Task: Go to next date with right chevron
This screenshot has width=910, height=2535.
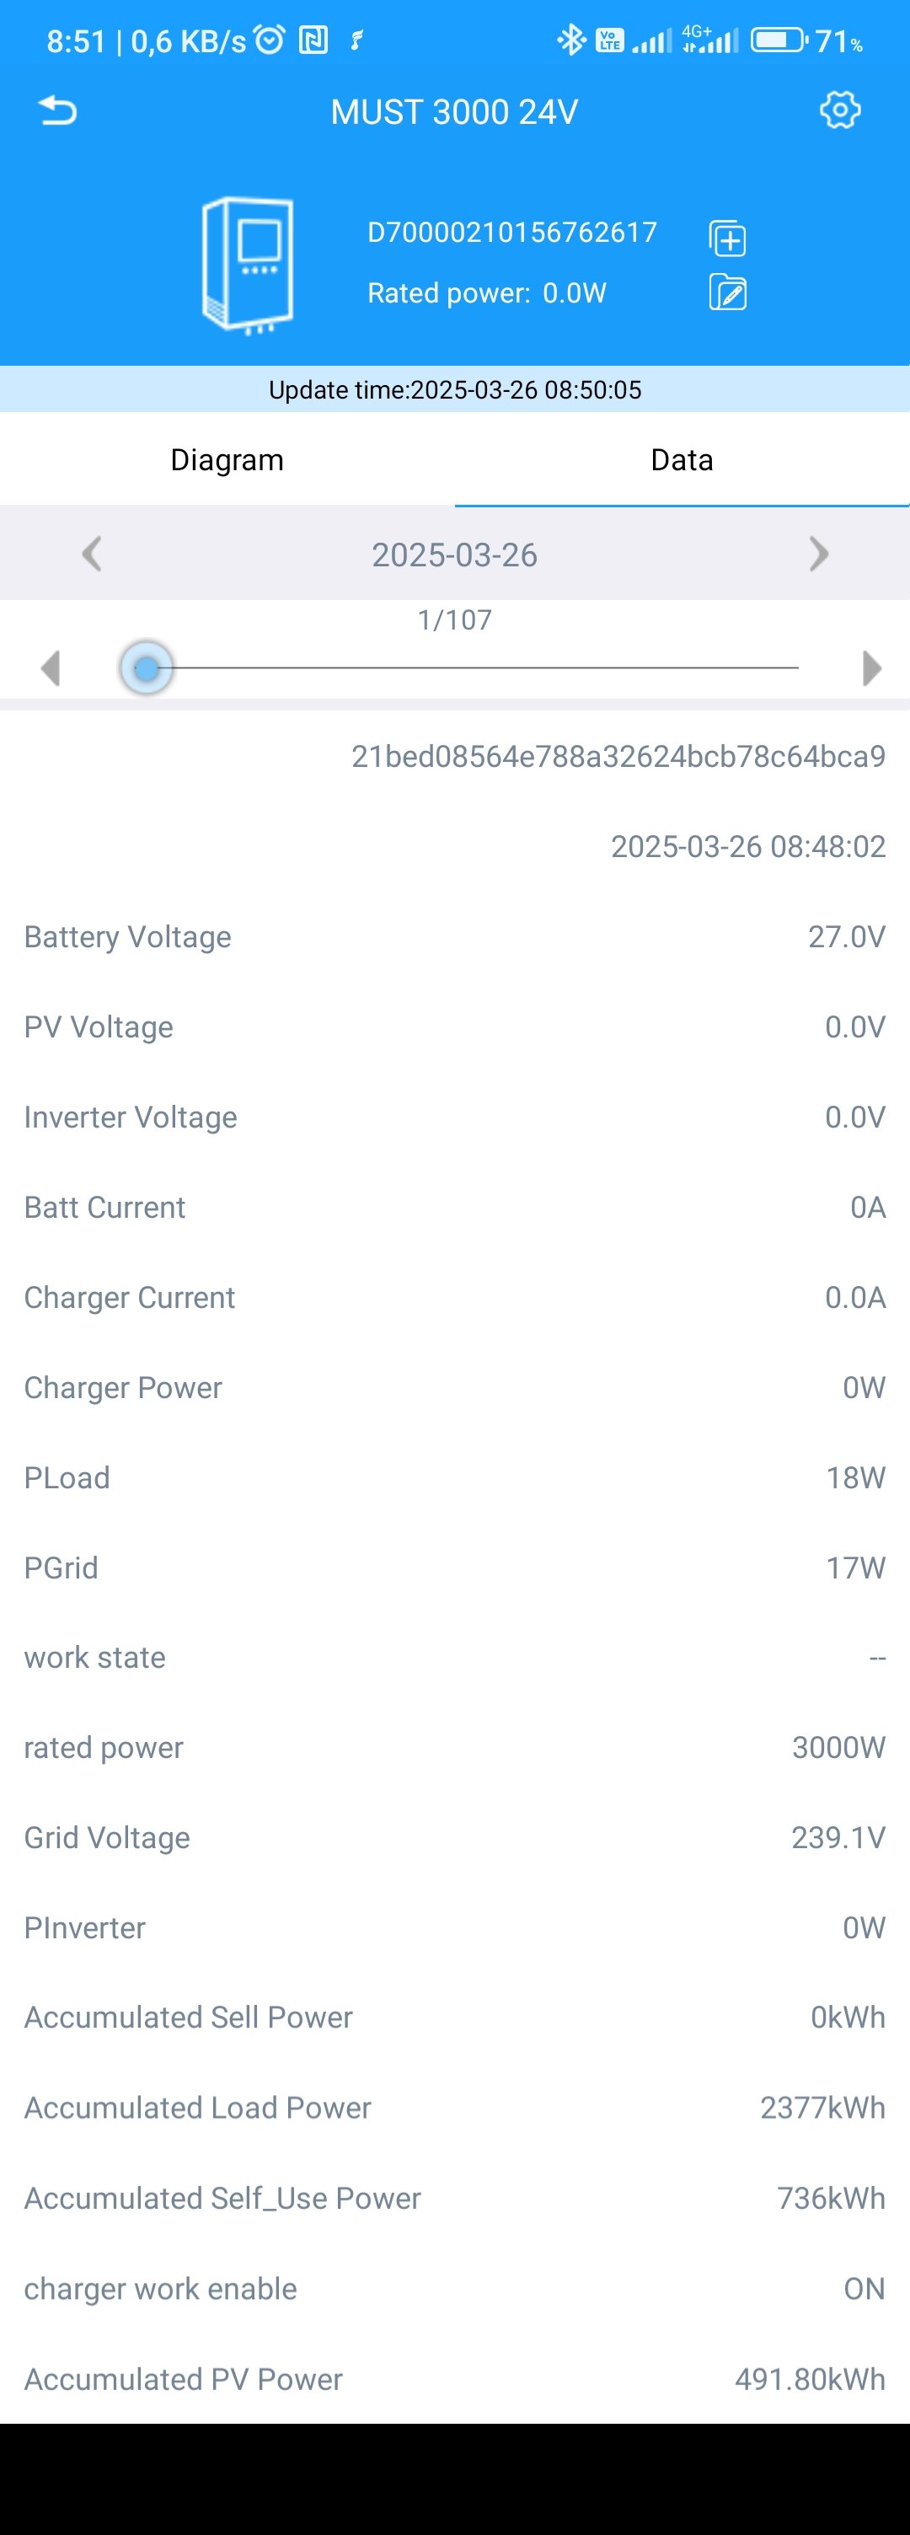Action: [818, 554]
